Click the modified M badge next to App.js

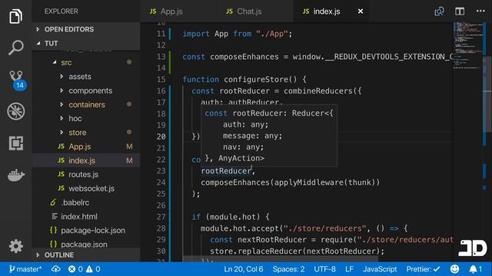[129, 146]
